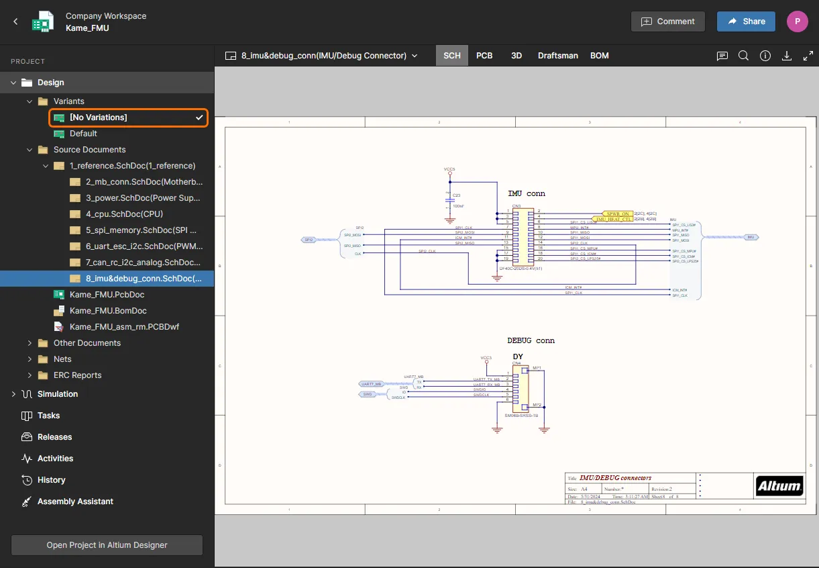The image size is (819, 568).
Task: Toggle the [No Variations] variant checkmark
Action: point(199,117)
